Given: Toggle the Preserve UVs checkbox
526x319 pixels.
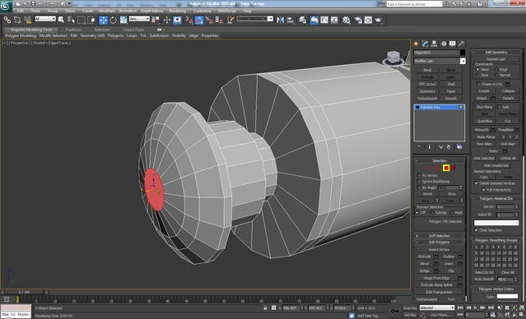Looking at the screenshot, I should point(478,84).
